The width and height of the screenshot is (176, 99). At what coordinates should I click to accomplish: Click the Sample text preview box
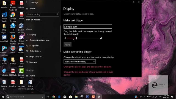(88, 26)
